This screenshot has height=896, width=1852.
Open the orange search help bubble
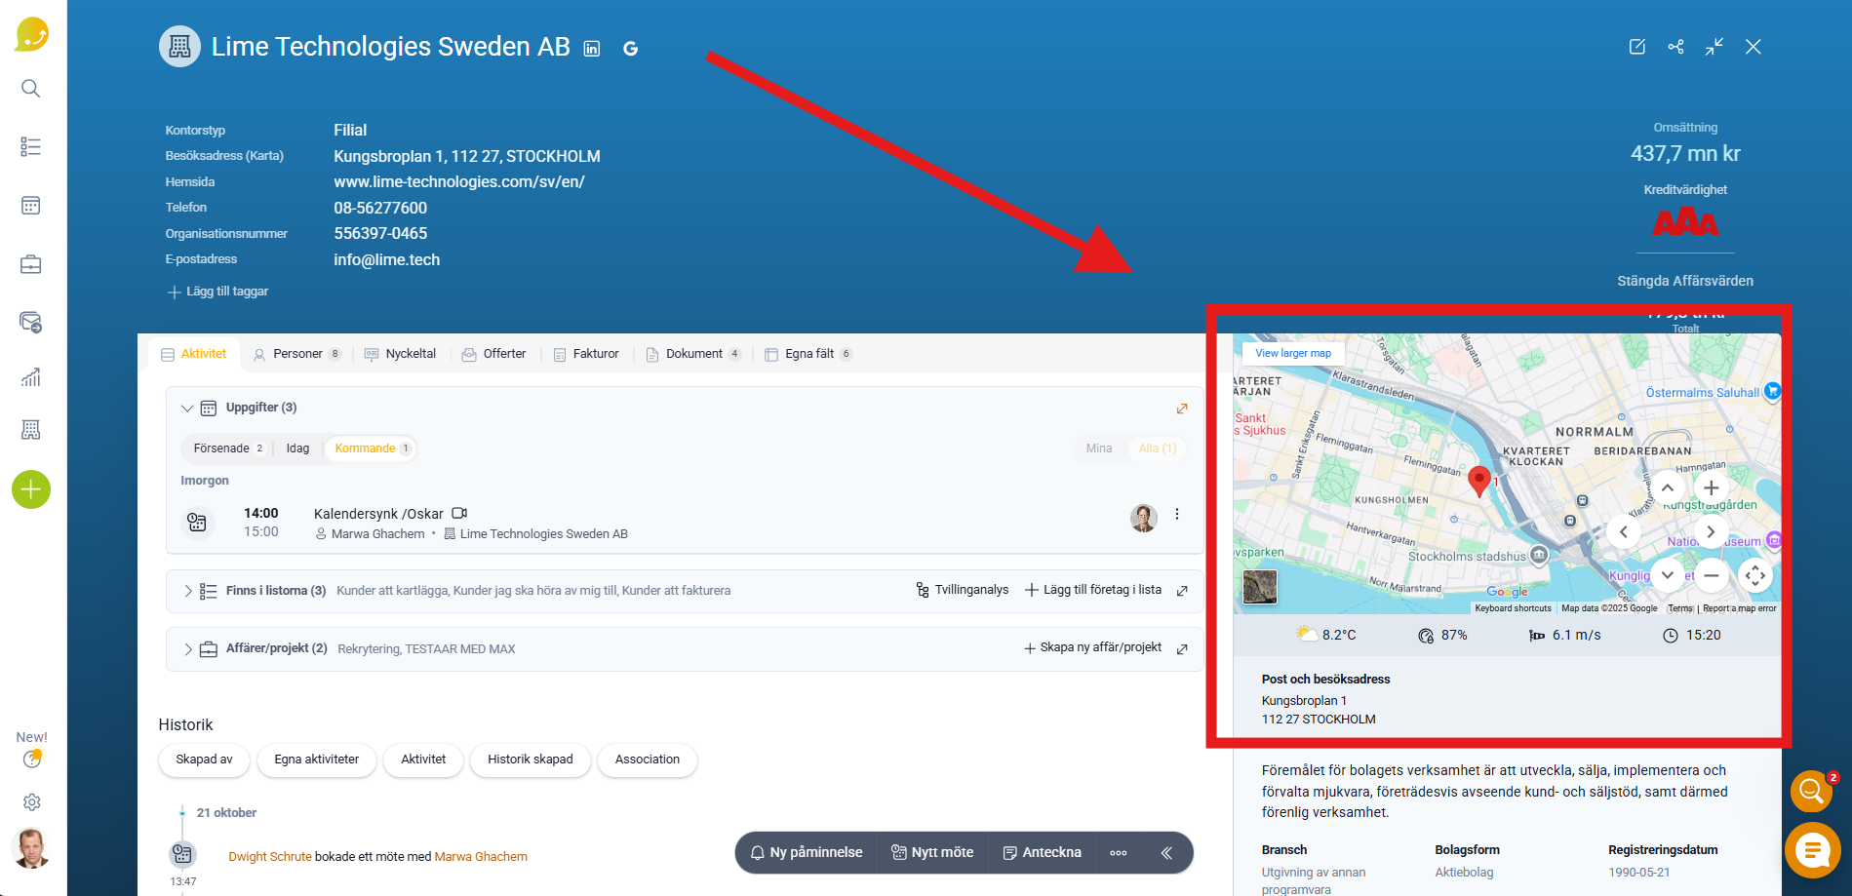[x=1811, y=791]
